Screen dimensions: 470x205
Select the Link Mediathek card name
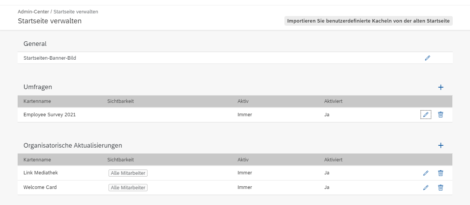pos(41,173)
